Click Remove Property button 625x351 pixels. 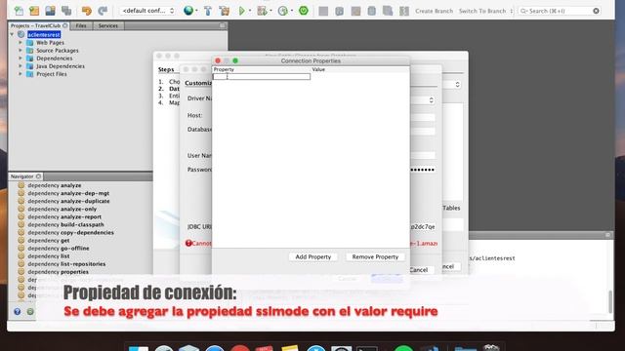pos(375,257)
